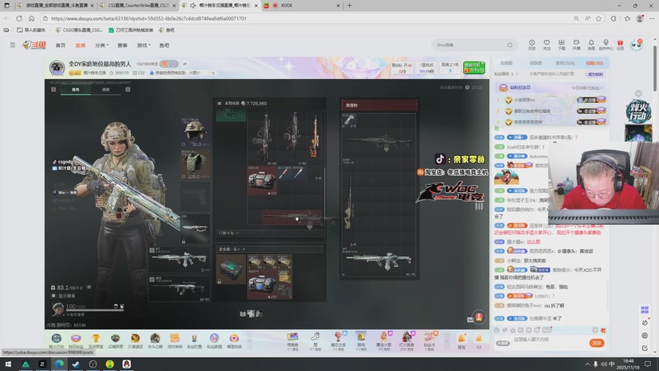659x371 pixels.
Task: Open the 任务 gift-box icon
Action: [620, 45]
